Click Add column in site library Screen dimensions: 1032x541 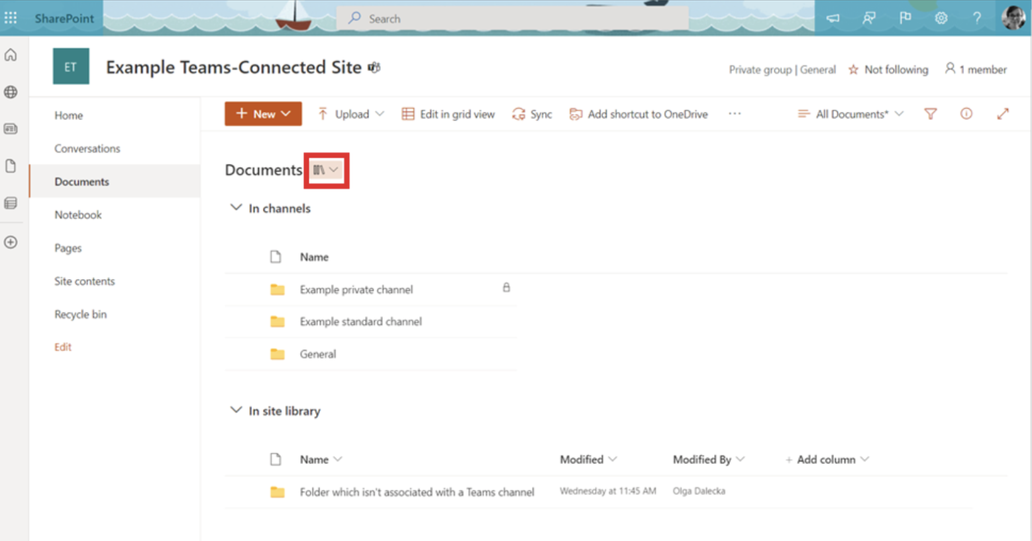(827, 459)
